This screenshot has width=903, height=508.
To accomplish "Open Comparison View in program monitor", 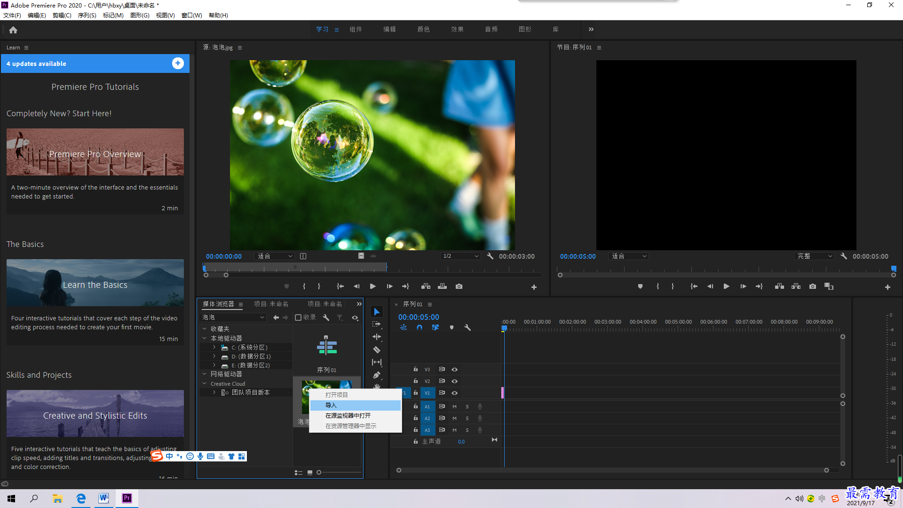I will click(x=829, y=286).
